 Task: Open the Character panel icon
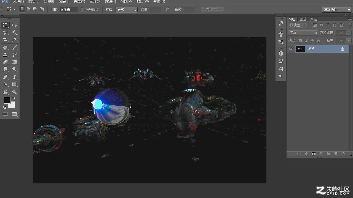281,69
